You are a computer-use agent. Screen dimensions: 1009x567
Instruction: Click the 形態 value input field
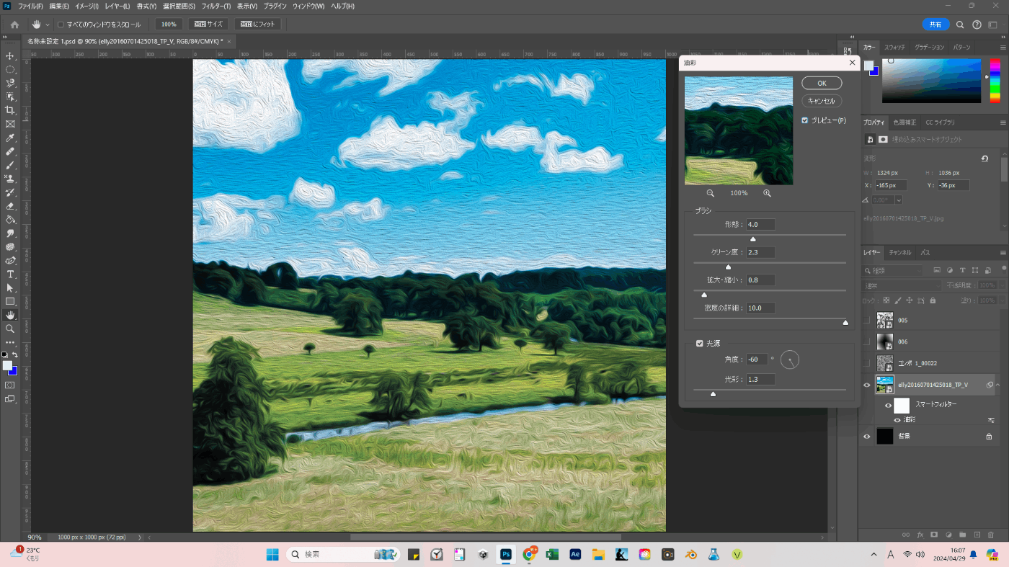pos(760,224)
